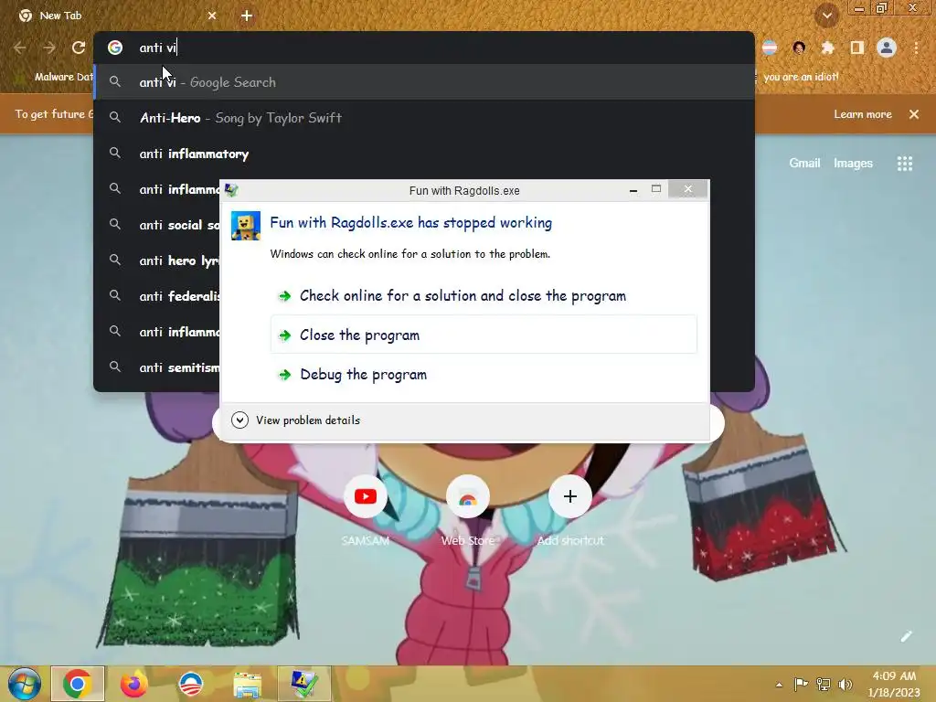Open the Web Store shortcut
The image size is (936, 702).
click(467, 496)
